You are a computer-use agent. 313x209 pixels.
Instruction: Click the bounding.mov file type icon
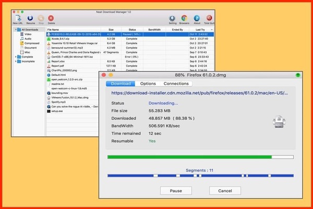coord(49,93)
